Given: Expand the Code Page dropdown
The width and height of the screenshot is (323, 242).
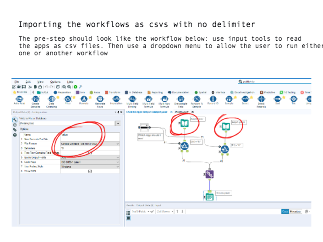Looking at the screenshot, I should tap(90, 162).
